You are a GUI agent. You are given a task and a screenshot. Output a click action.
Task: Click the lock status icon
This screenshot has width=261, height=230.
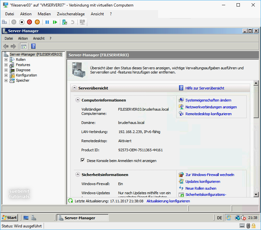click(254, 226)
